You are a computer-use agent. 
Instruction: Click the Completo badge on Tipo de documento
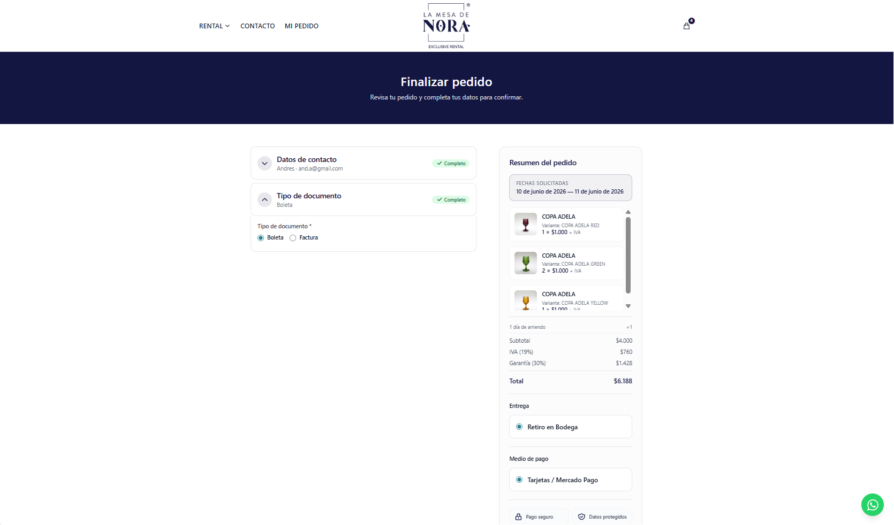[451, 199]
